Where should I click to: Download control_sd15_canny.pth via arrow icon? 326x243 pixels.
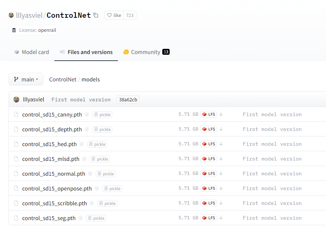click(x=221, y=114)
